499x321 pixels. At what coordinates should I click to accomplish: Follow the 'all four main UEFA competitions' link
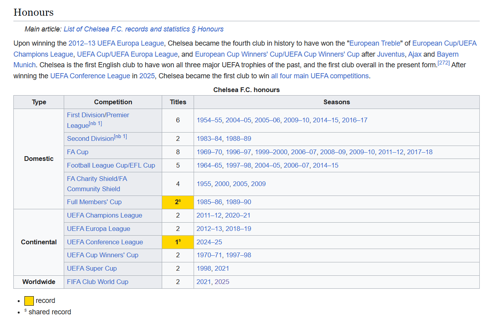pos(320,76)
